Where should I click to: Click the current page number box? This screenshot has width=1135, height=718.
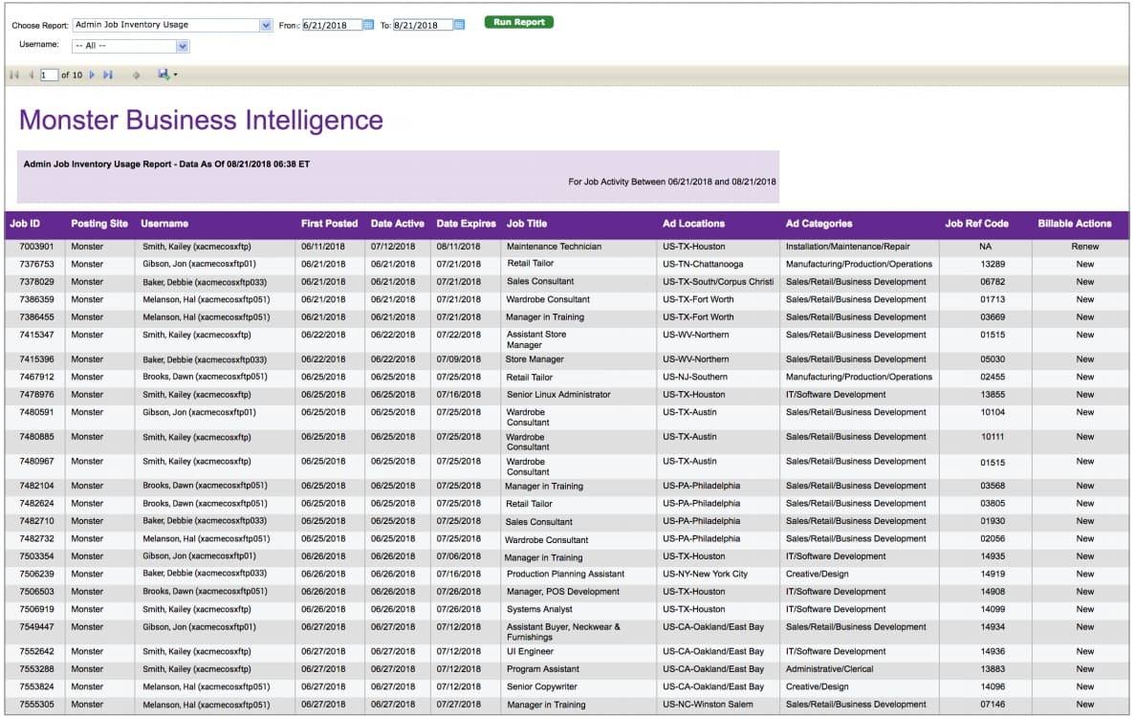[x=49, y=75]
